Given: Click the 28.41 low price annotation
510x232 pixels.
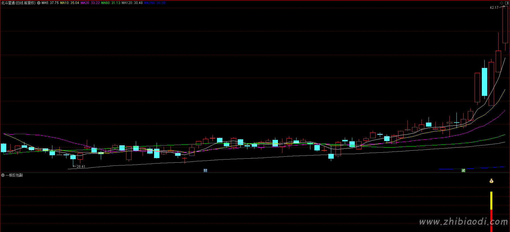Looking at the screenshot, I should [x=81, y=167].
